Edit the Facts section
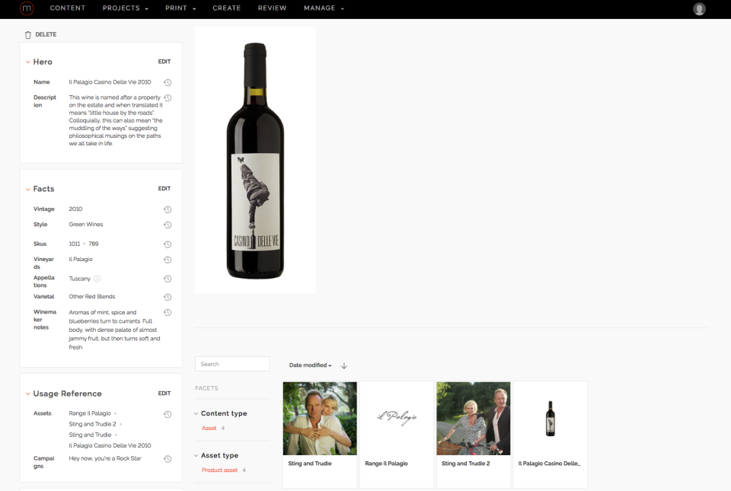This screenshot has width=731, height=491. click(164, 189)
